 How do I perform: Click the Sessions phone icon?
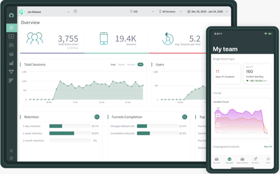[104, 38]
